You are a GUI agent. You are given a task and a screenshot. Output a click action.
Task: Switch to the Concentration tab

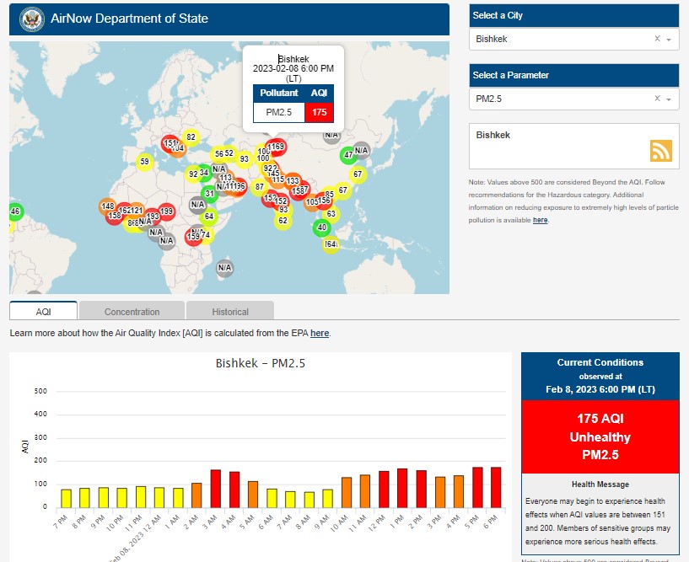coord(132,311)
